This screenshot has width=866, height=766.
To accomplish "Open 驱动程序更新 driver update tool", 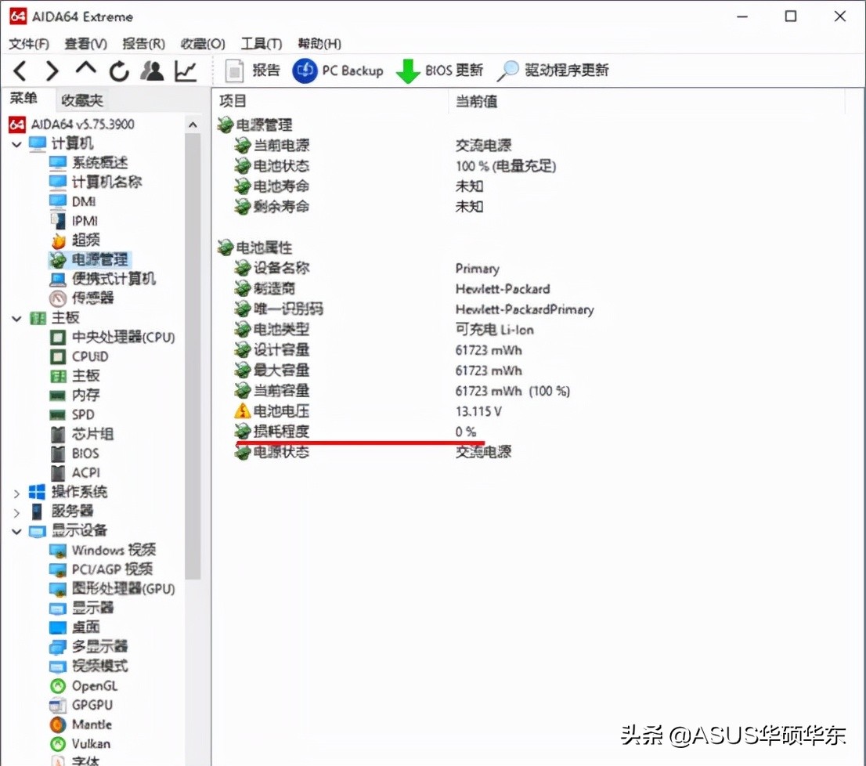I will 553,70.
